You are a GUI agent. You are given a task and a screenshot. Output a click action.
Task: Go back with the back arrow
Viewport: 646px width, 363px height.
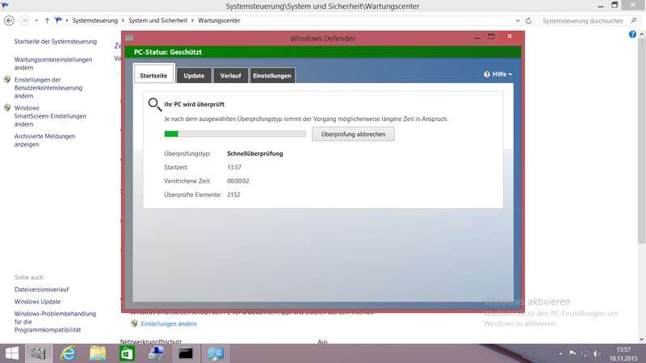[x=9, y=21]
